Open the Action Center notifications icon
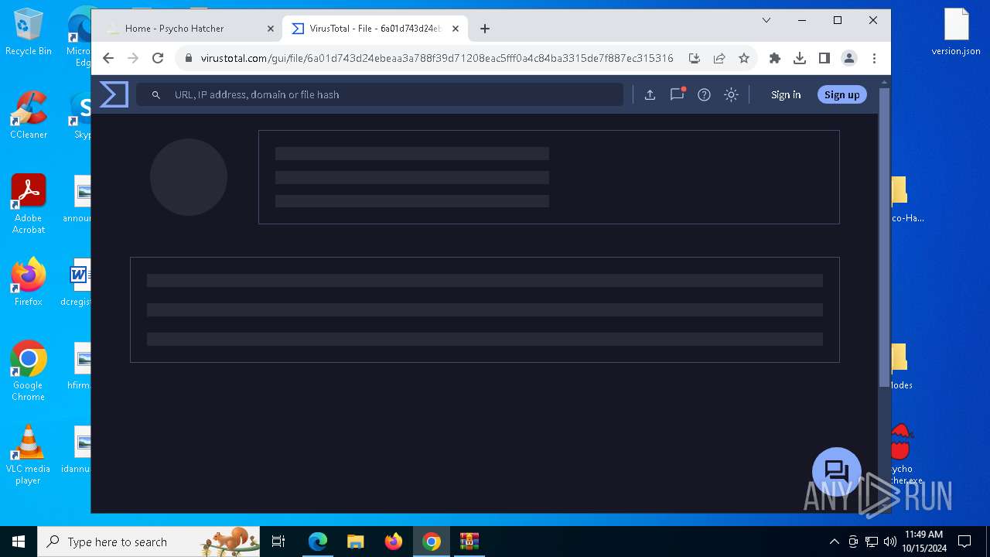Viewport: 990px width, 557px height. [x=964, y=542]
